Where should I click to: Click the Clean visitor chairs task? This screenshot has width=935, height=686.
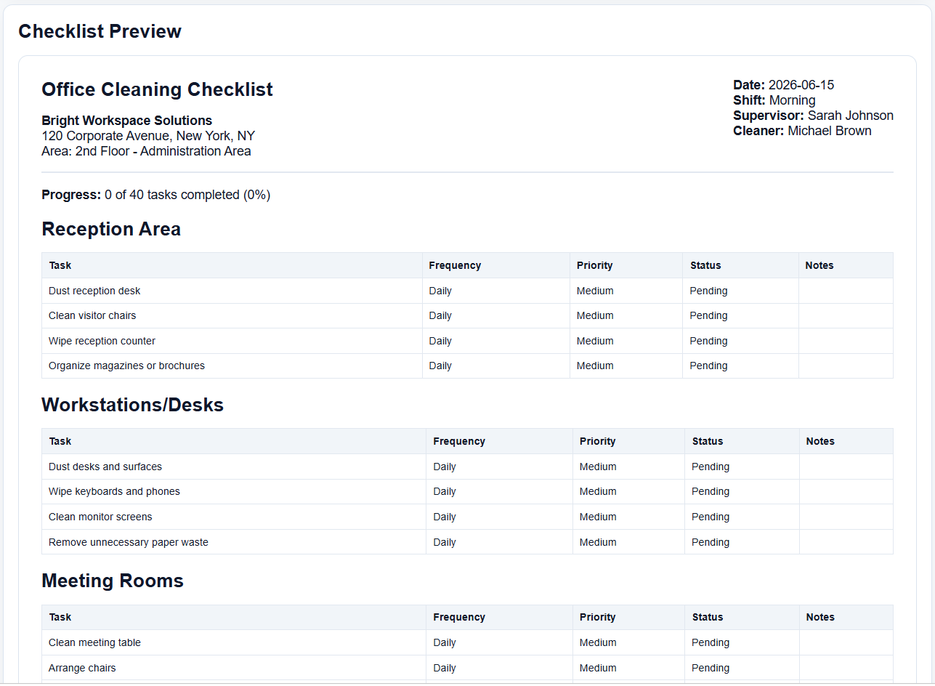click(x=92, y=315)
